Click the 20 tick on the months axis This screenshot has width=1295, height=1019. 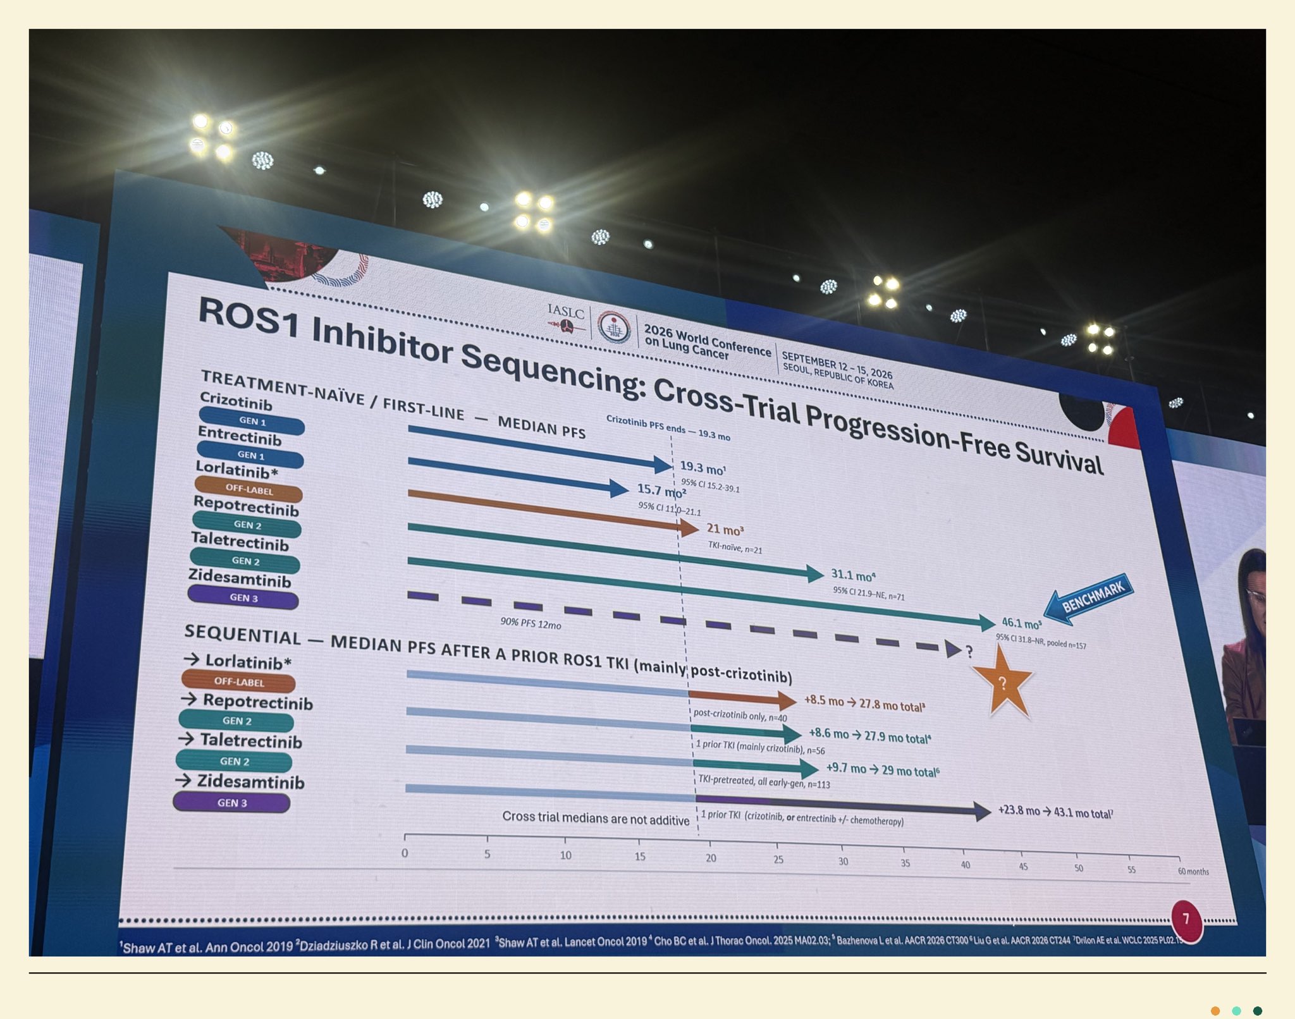point(711,858)
